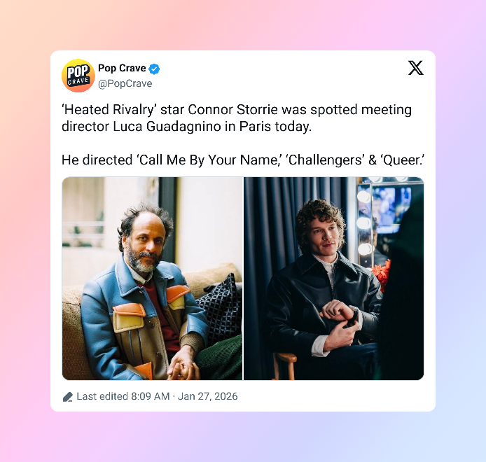Click the 'POP' text in the avatar logo
This screenshot has height=462, width=486.
click(x=78, y=71)
